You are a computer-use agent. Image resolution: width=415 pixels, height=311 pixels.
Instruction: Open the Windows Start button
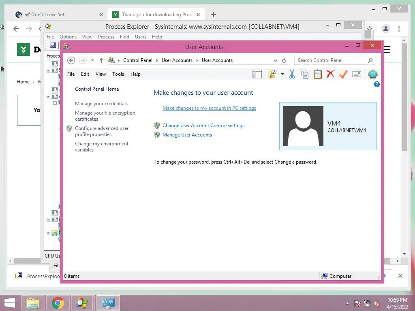pos(10,303)
